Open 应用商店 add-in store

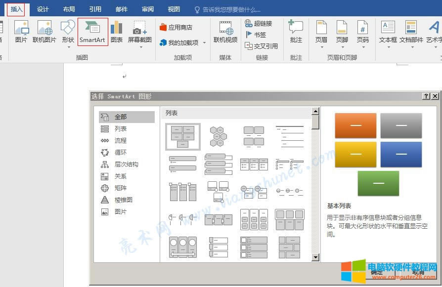pos(176,27)
